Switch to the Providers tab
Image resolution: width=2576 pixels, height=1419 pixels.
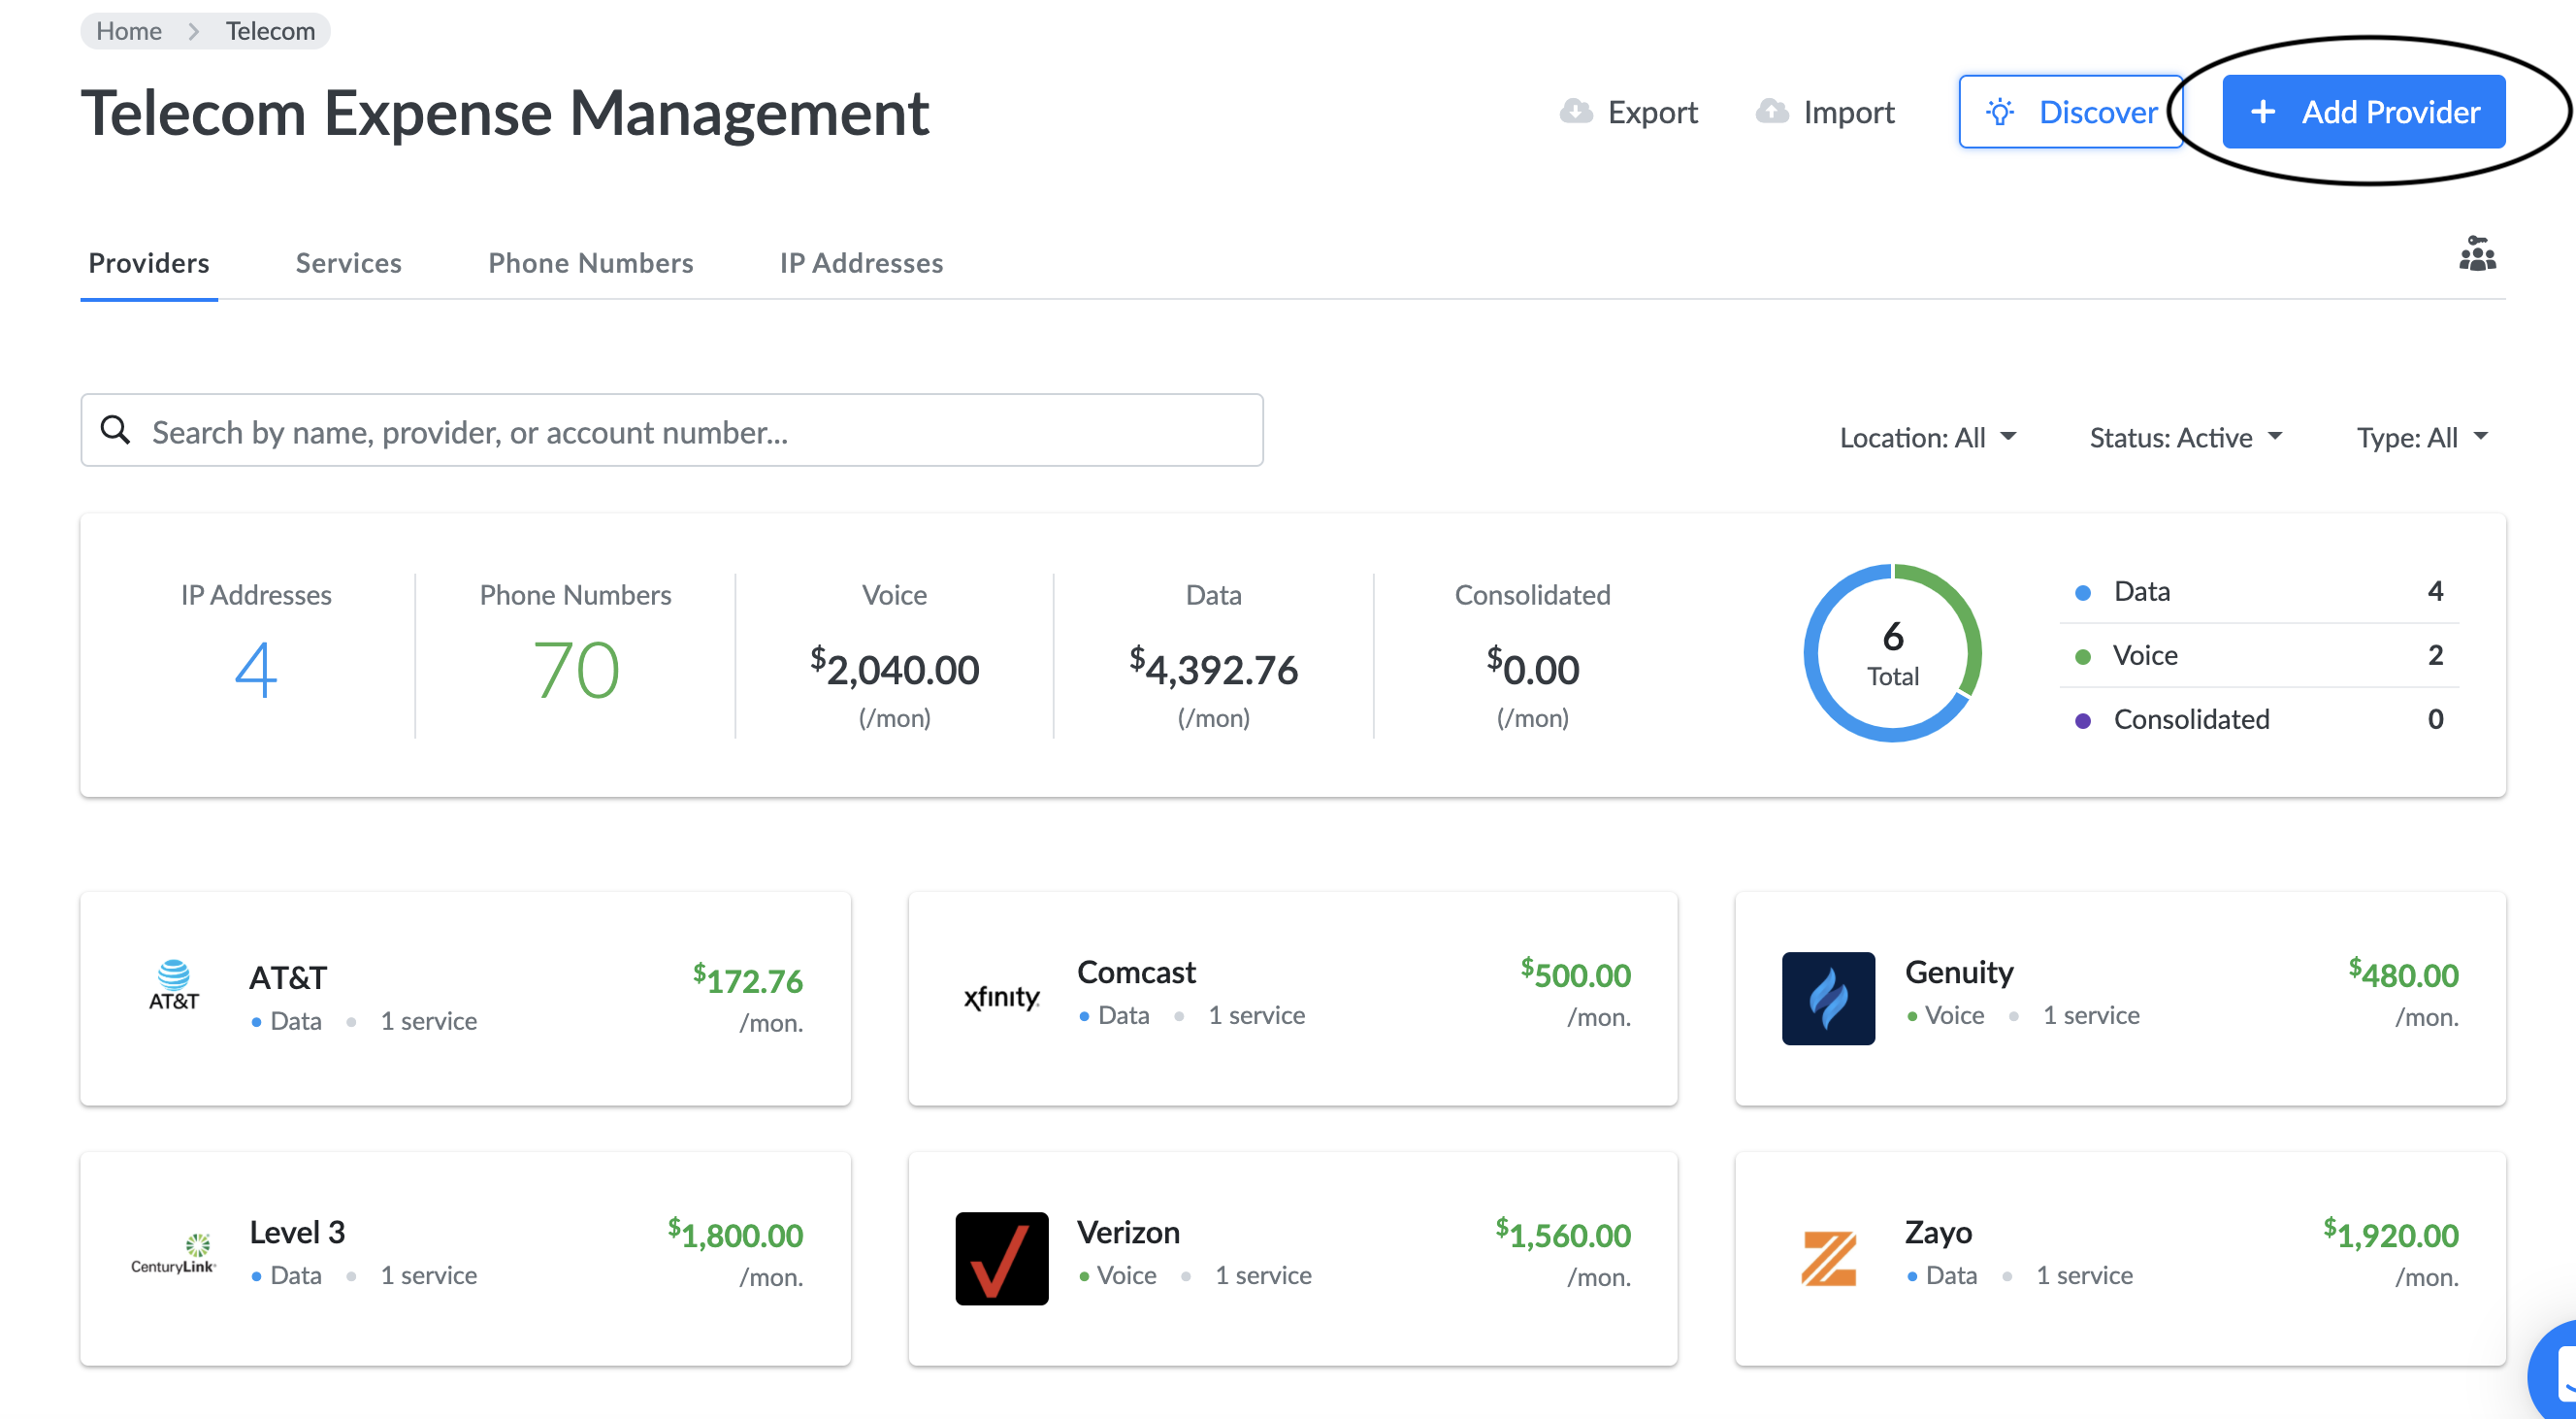tap(149, 262)
